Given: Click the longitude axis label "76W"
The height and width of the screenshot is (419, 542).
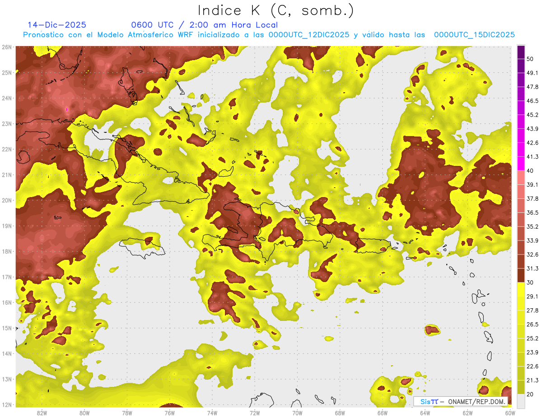Looking at the screenshot, I should (x=169, y=413).
